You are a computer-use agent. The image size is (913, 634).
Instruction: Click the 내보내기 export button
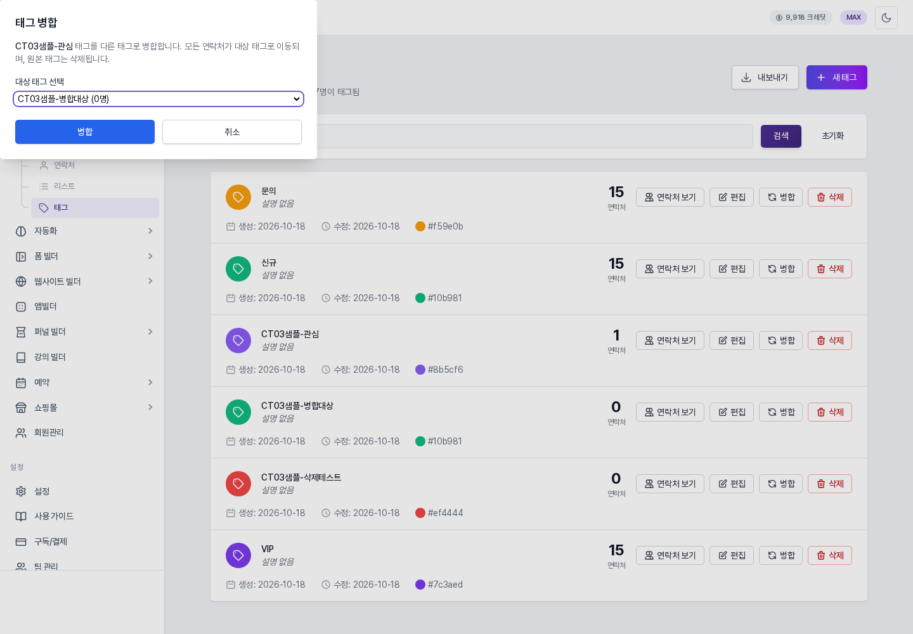click(x=765, y=77)
